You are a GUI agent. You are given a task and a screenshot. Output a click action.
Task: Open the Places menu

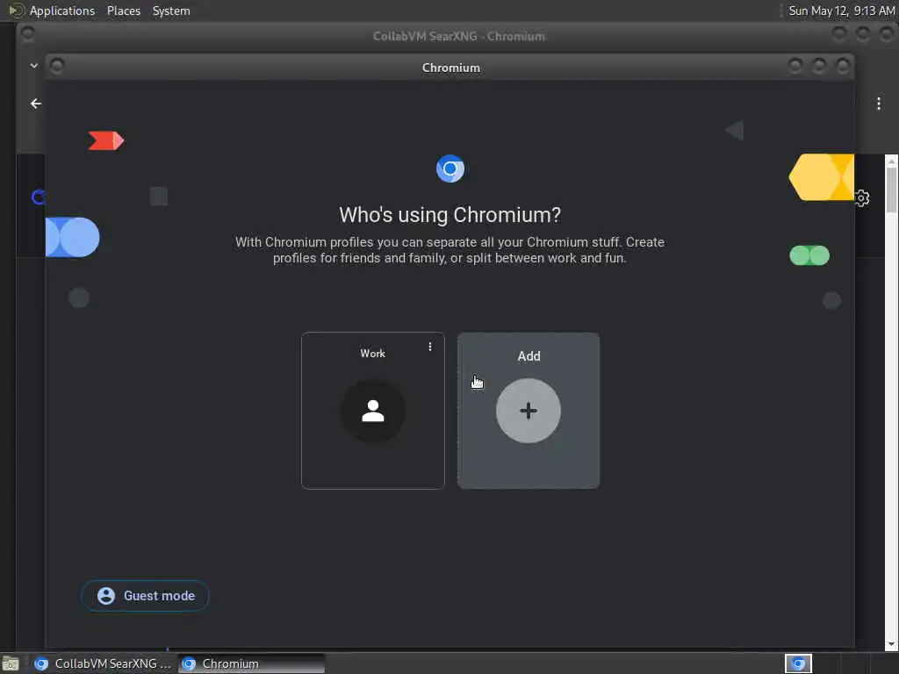tap(124, 11)
